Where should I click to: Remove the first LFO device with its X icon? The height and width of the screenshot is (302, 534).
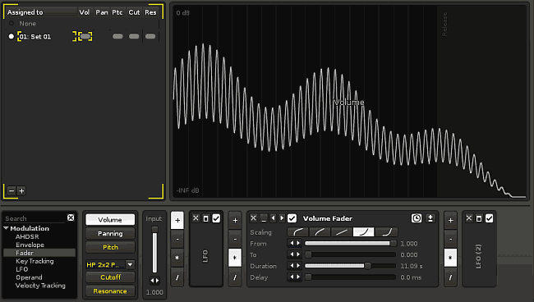click(x=196, y=218)
